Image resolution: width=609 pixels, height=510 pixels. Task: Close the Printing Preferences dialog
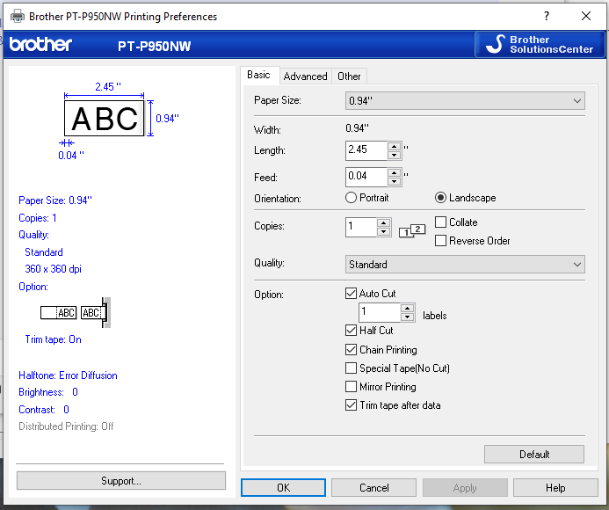point(586,16)
